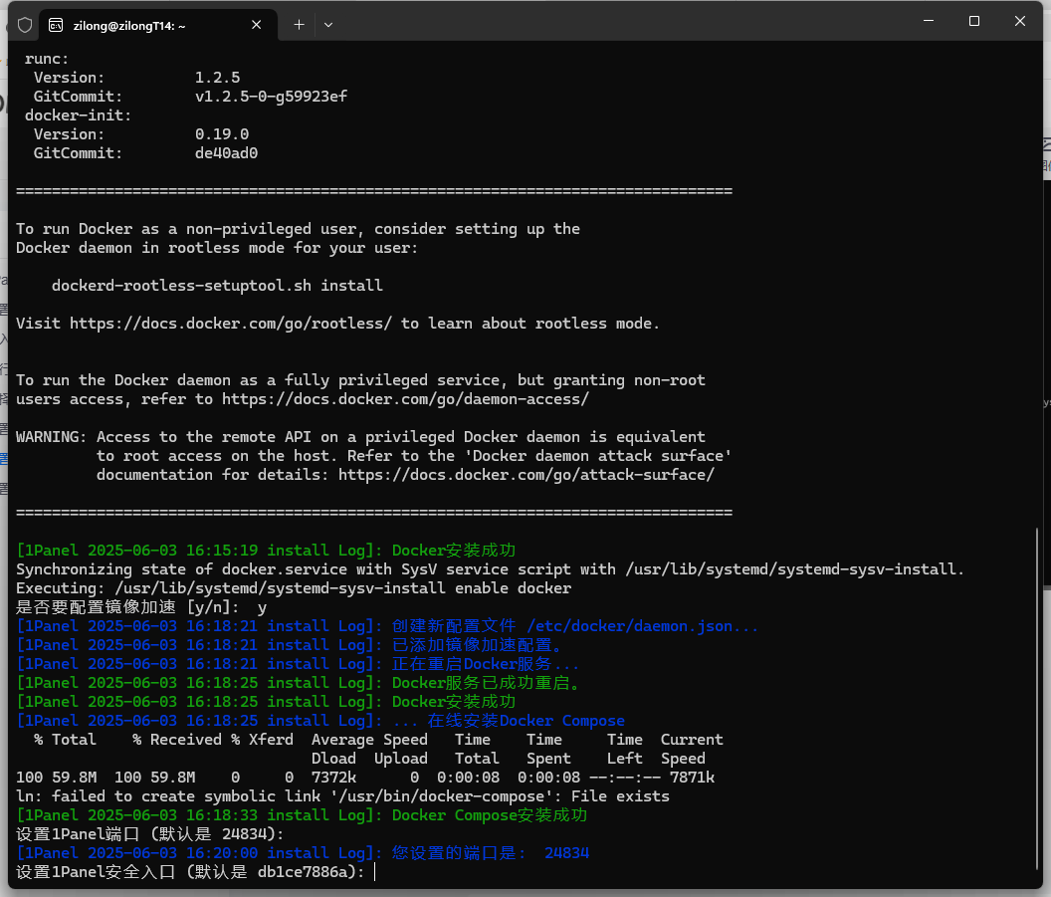Click the dockerd-rootless-setuptool.sh install command text
The image size is (1051, 897).
tap(217, 286)
